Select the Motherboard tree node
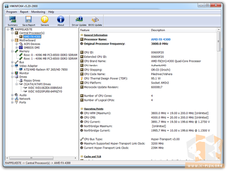The image size is (227, 171). 27,40
